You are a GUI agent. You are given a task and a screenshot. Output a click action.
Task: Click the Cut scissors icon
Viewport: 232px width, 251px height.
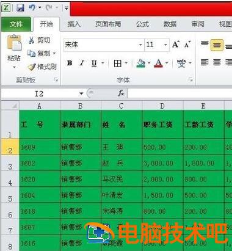(31, 40)
